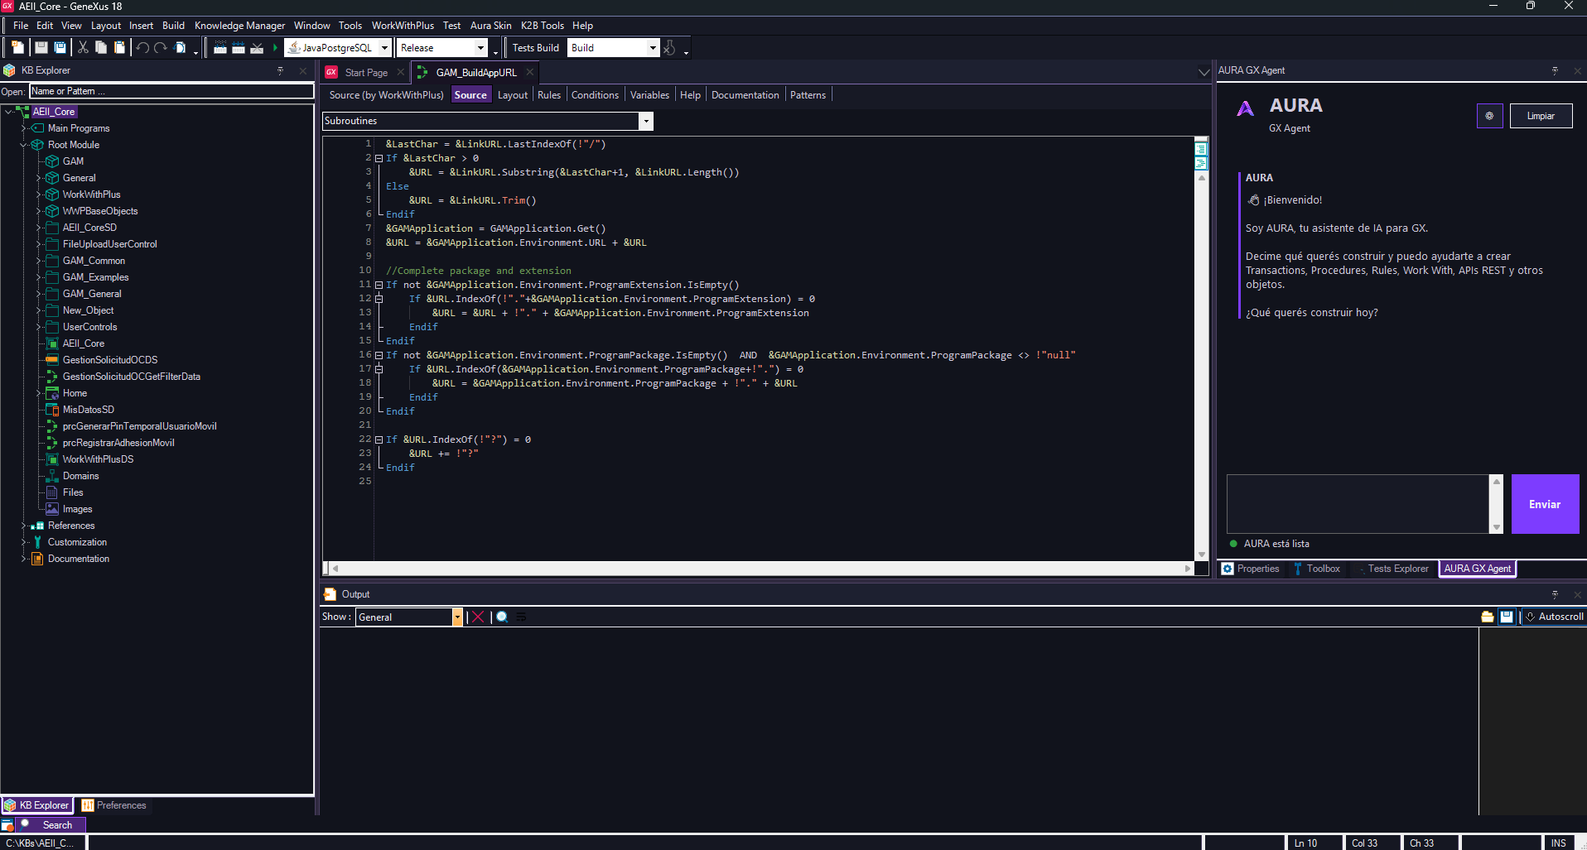The height and width of the screenshot is (850, 1587).
Task: Click the Rebuild All toolbar icon
Action: (239, 48)
